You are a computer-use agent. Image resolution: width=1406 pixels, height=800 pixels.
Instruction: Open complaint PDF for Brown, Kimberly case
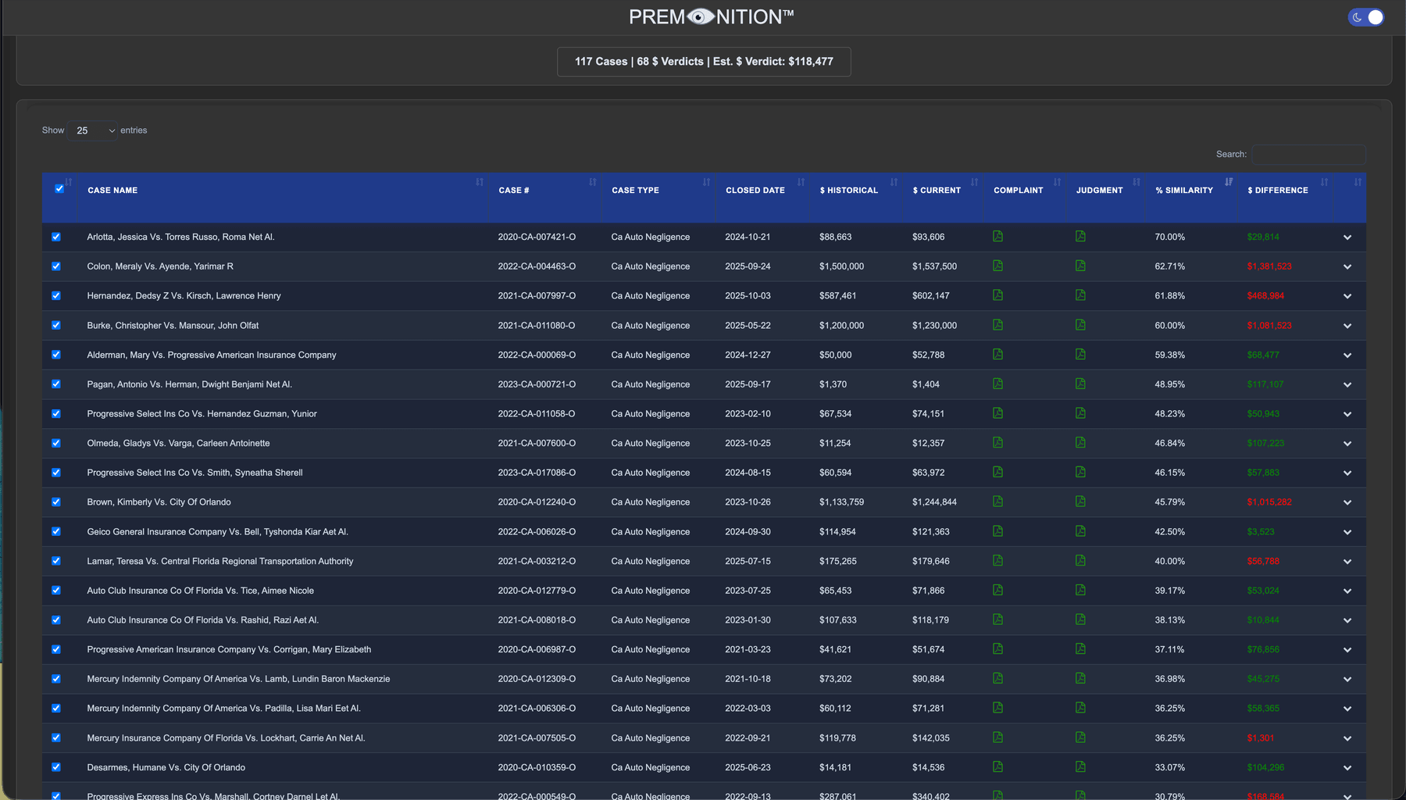[x=997, y=502]
